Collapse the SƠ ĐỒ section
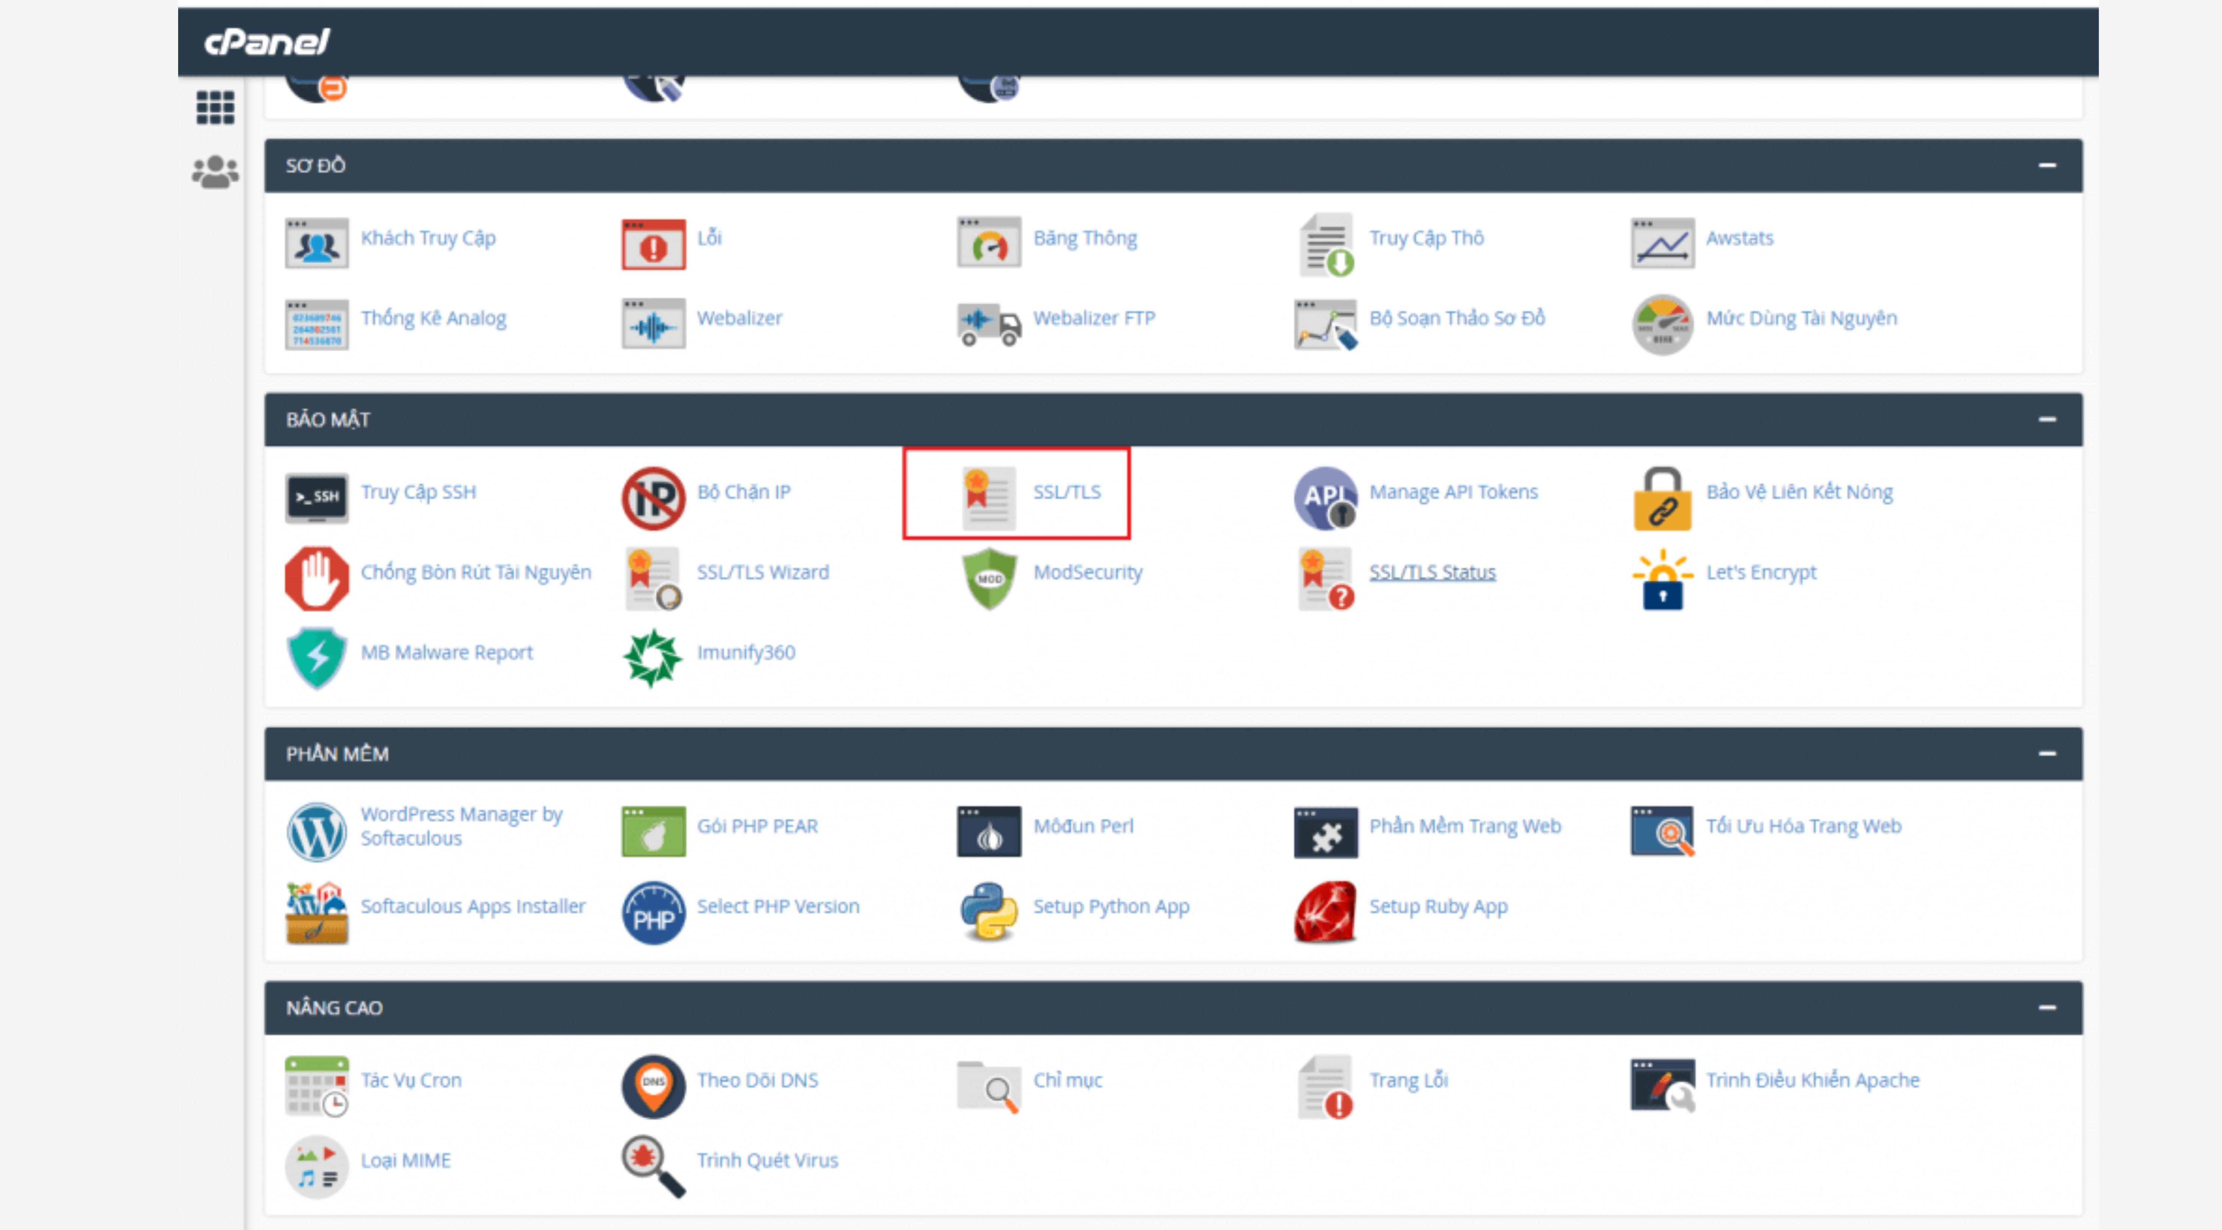This screenshot has height=1230, width=2222. click(x=2047, y=165)
